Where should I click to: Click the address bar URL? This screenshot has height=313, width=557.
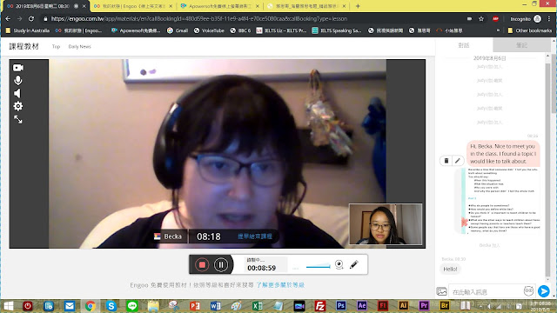click(x=199, y=19)
